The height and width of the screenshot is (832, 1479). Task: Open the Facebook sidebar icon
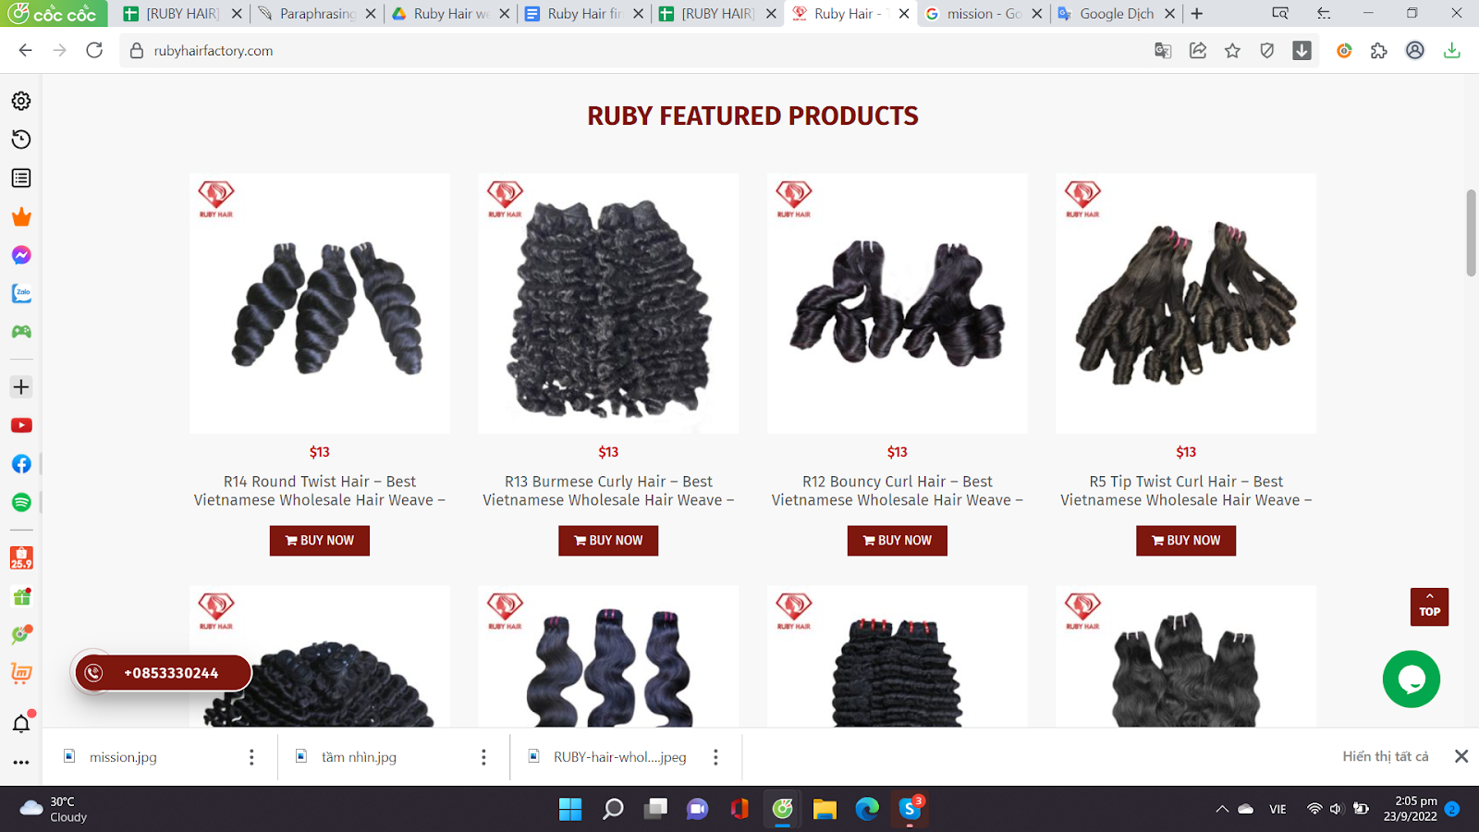[x=21, y=464]
